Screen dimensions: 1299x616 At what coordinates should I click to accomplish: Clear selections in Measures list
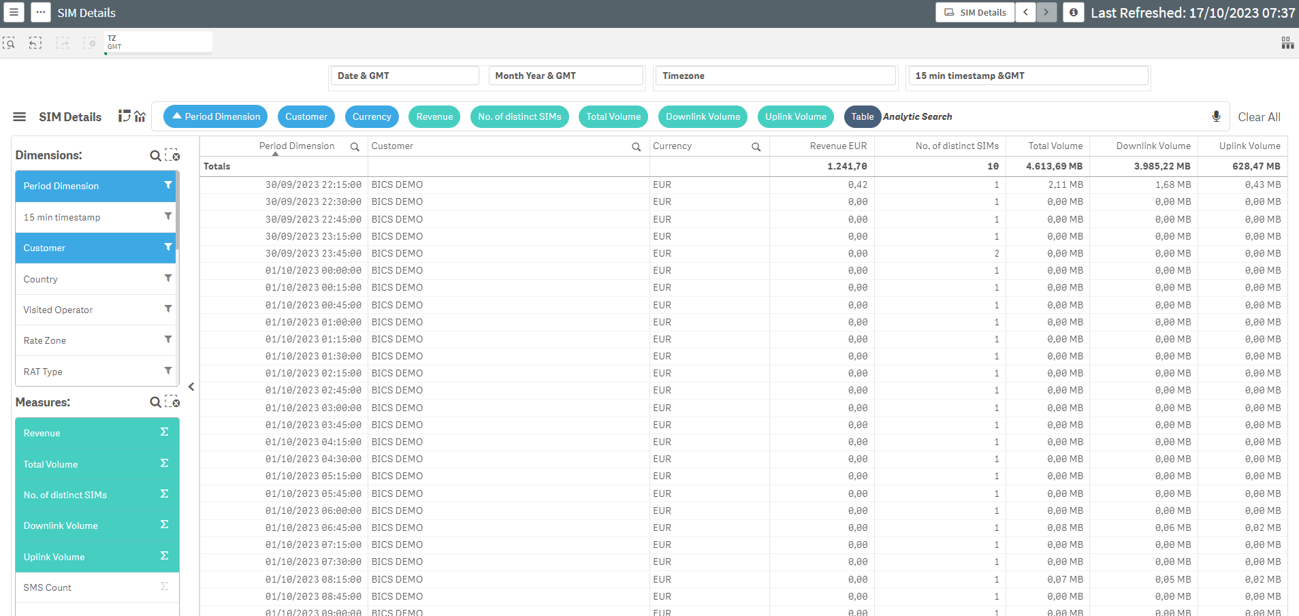tap(172, 402)
